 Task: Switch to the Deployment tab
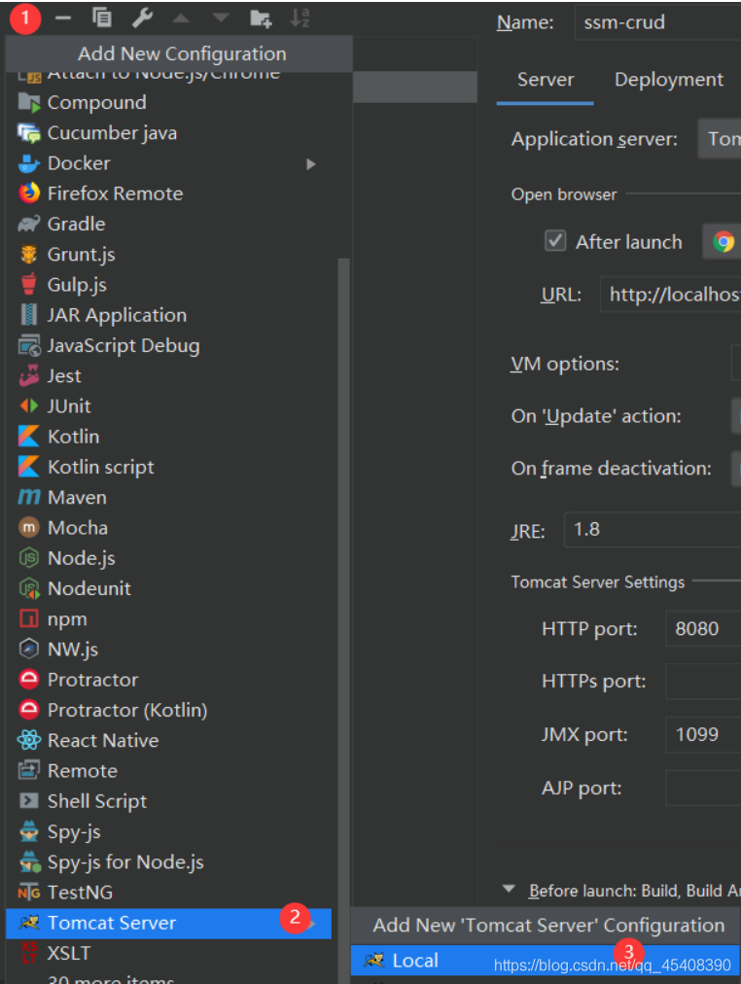pos(669,80)
